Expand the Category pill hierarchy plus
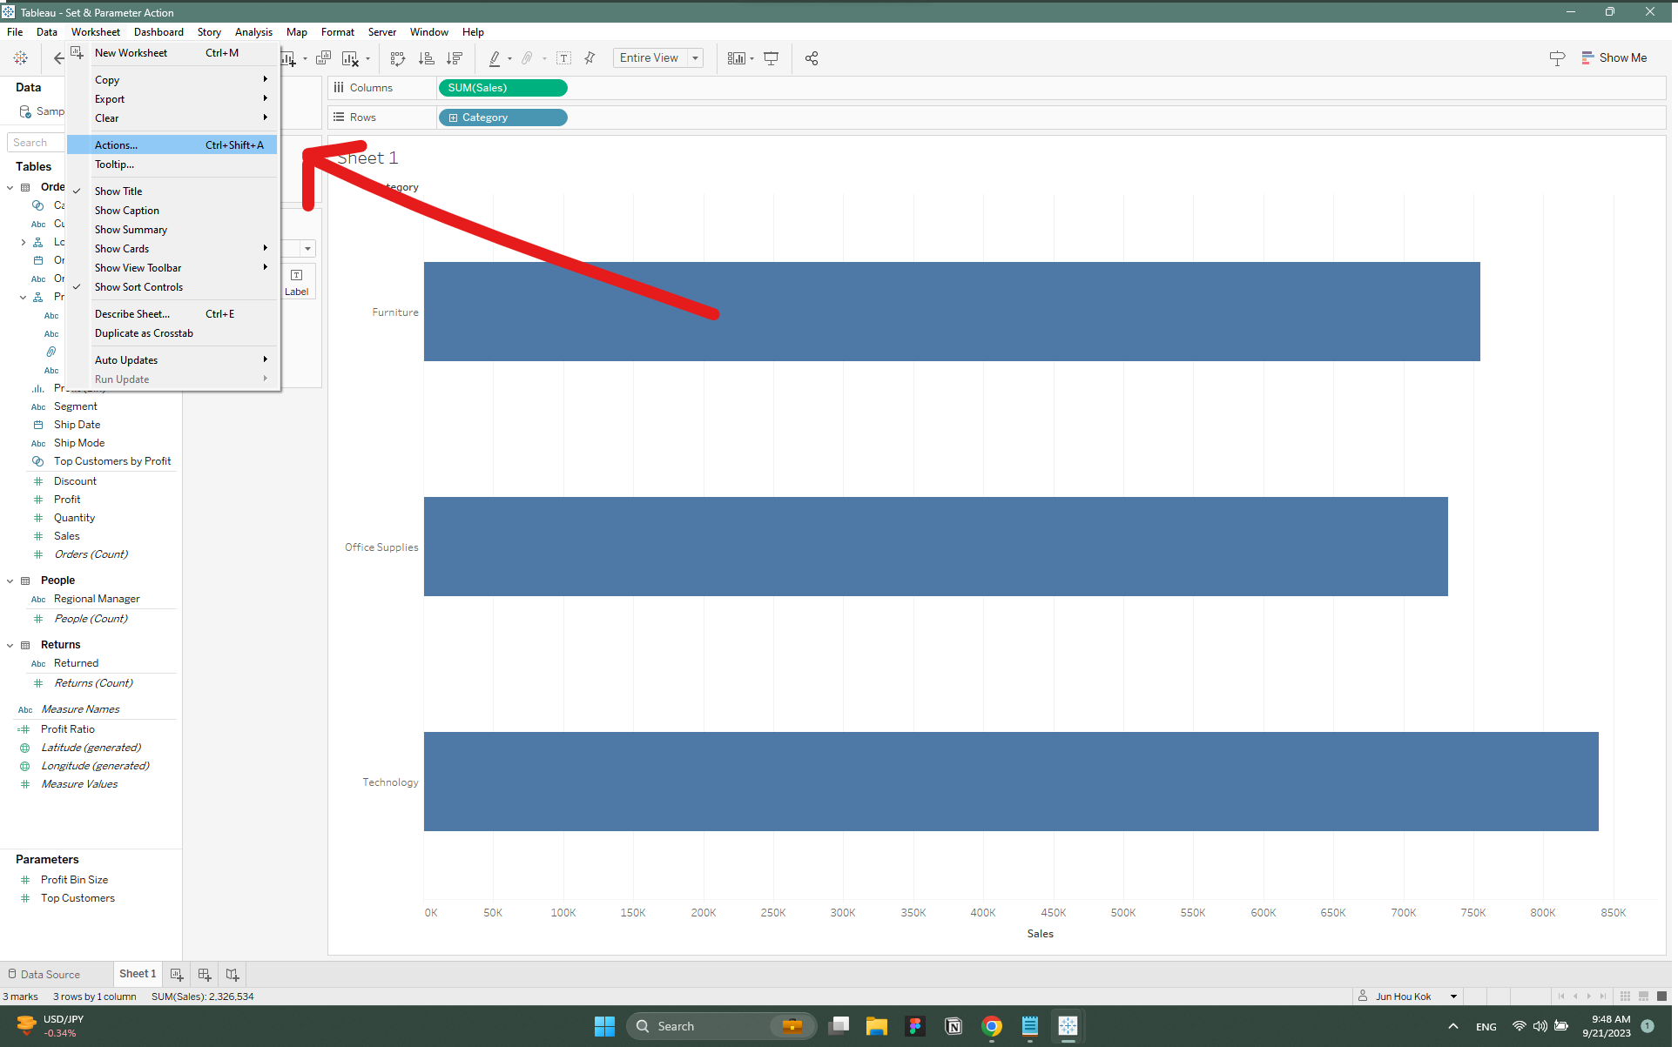Image resolution: width=1678 pixels, height=1047 pixels. coord(453,117)
